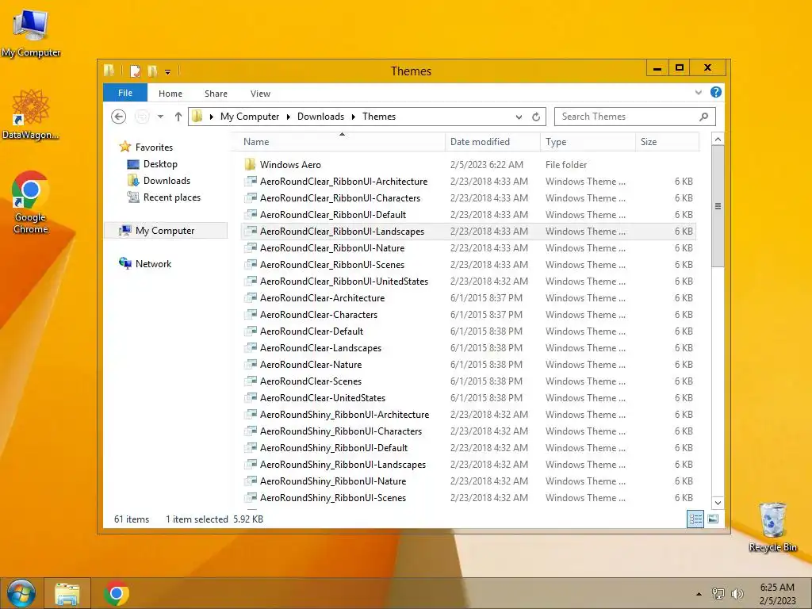This screenshot has width=812, height=609.
Task: Open Explorer Help question mark icon
Action: click(x=716, y=92)
